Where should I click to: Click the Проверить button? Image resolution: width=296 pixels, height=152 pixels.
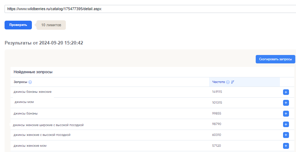(x=18, y=25)
